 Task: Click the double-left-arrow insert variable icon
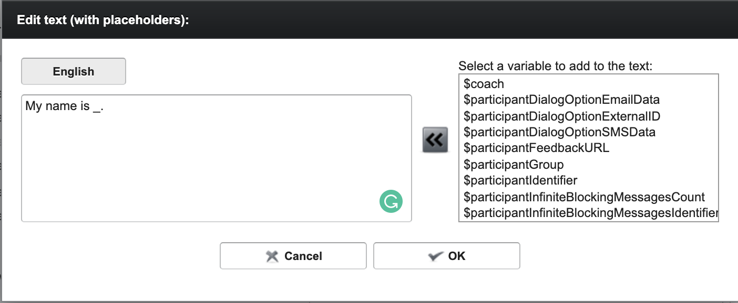pos(435,139)
